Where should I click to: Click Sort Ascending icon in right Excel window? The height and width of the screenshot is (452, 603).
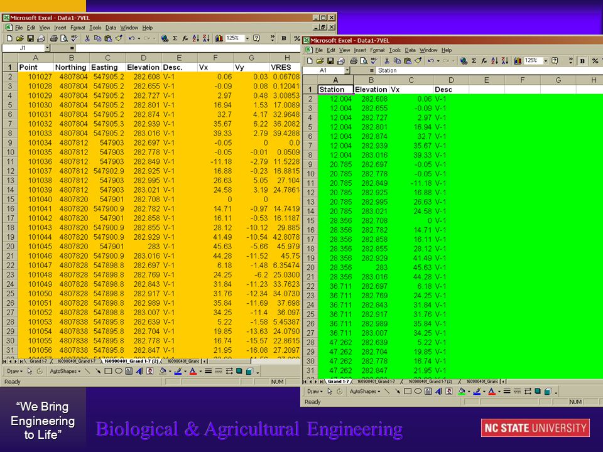click(x=494, y=61)
